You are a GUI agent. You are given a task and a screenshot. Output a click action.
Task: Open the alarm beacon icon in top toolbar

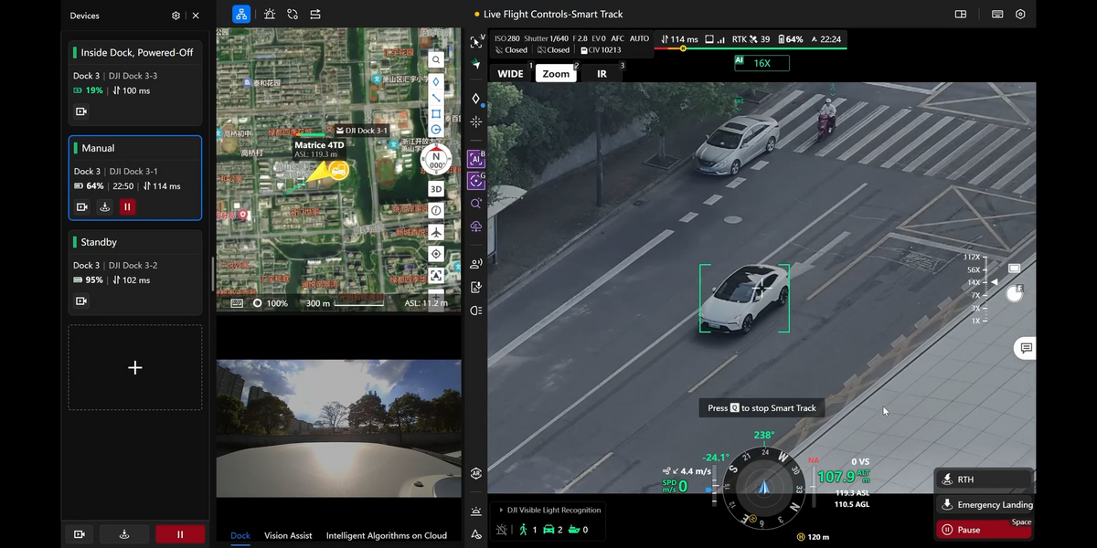pos(269,15)
